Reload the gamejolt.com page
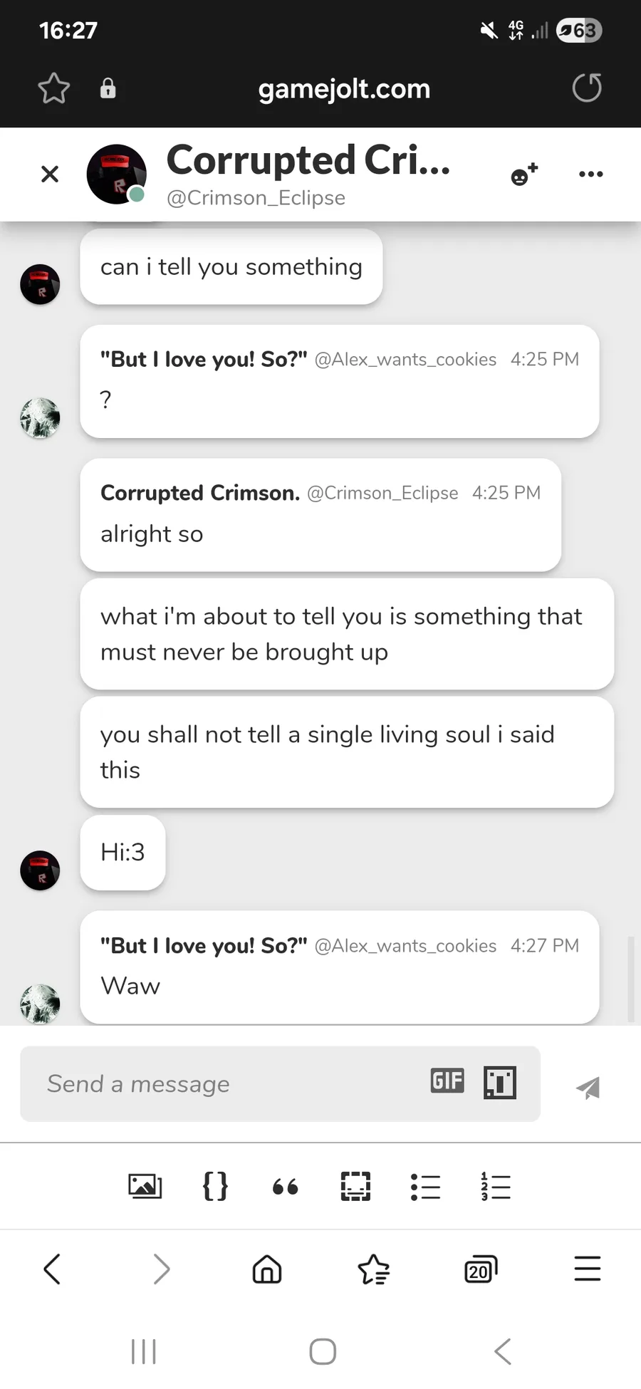 (x=587, y=88)
